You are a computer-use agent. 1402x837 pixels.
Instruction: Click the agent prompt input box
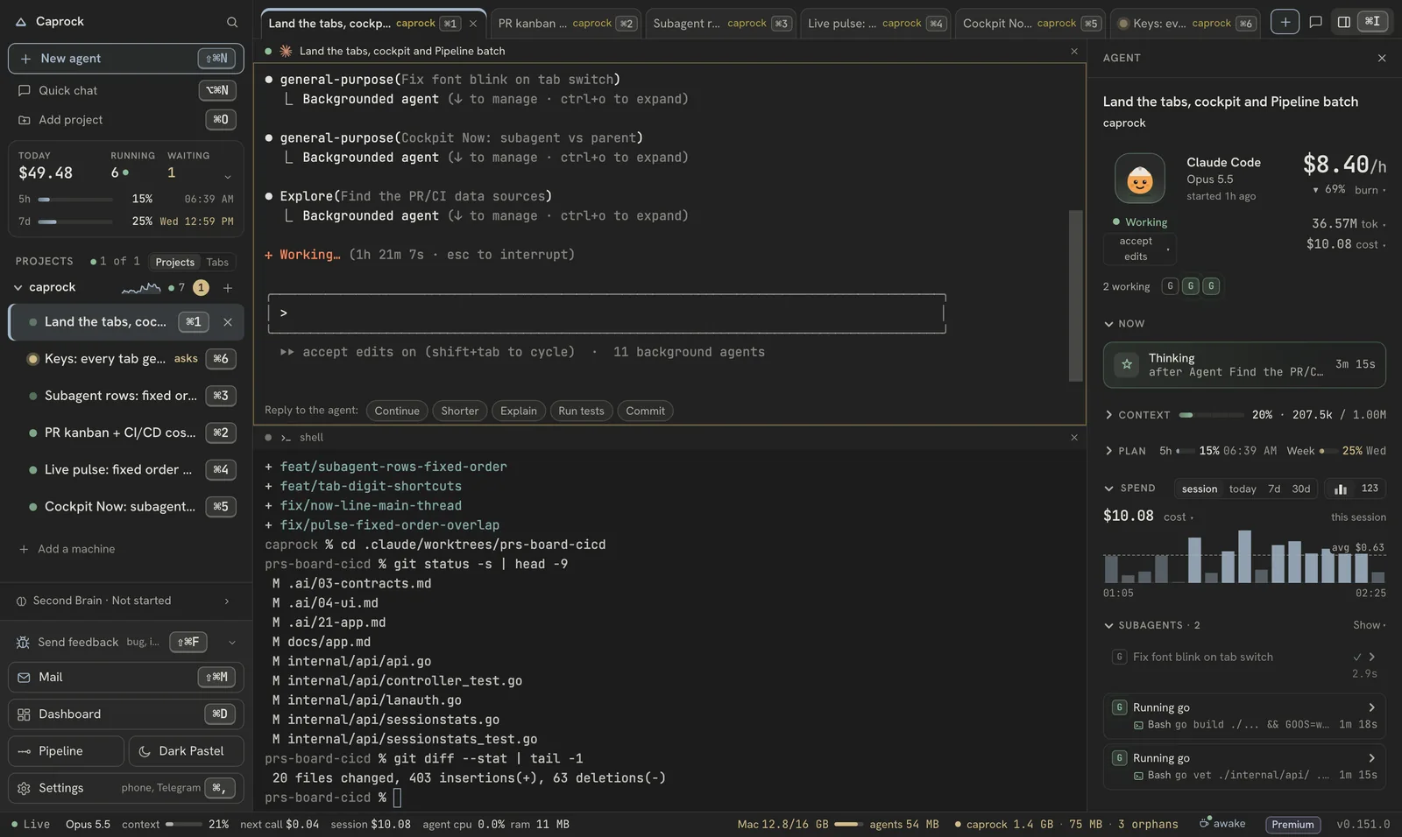606,313
